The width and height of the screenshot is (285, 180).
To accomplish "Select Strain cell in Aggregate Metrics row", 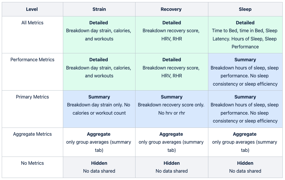I will tap(99, 142).
